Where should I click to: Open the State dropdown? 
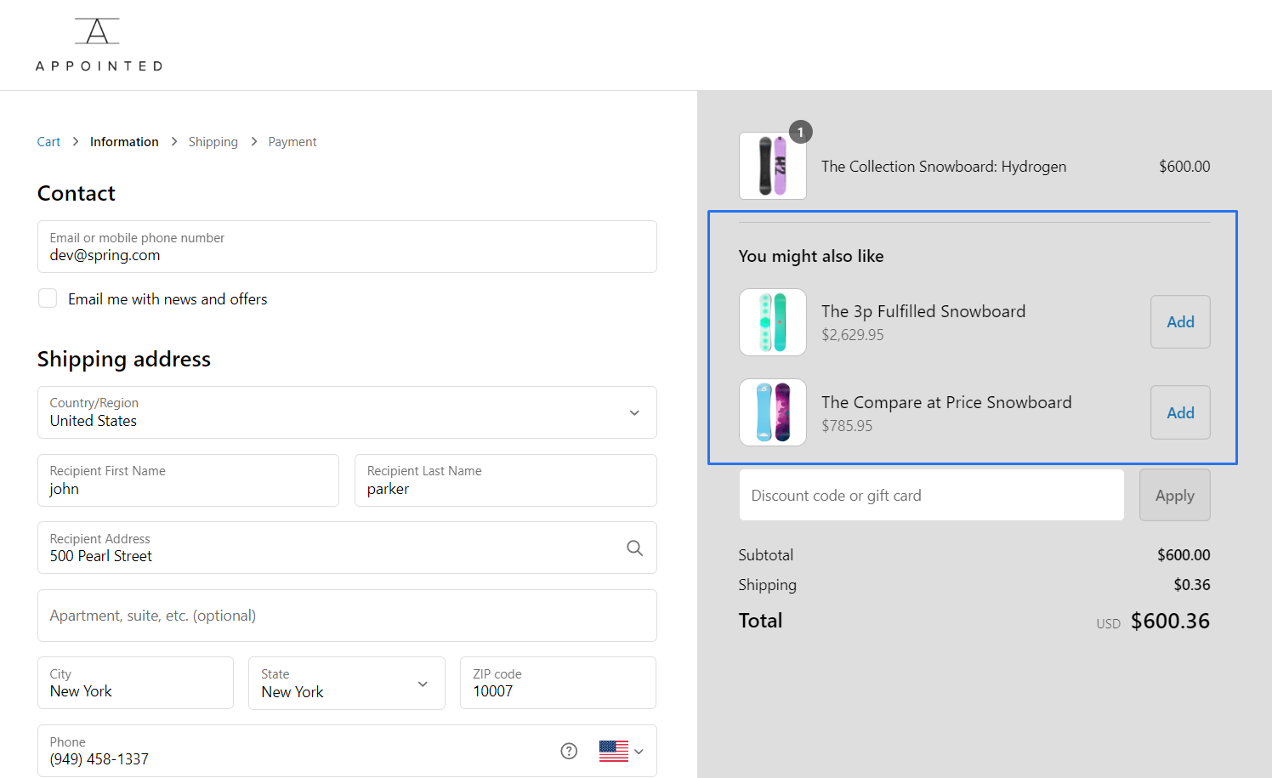point(347,683)
